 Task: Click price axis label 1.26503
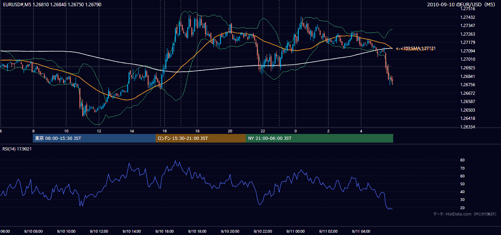(468, 110)
